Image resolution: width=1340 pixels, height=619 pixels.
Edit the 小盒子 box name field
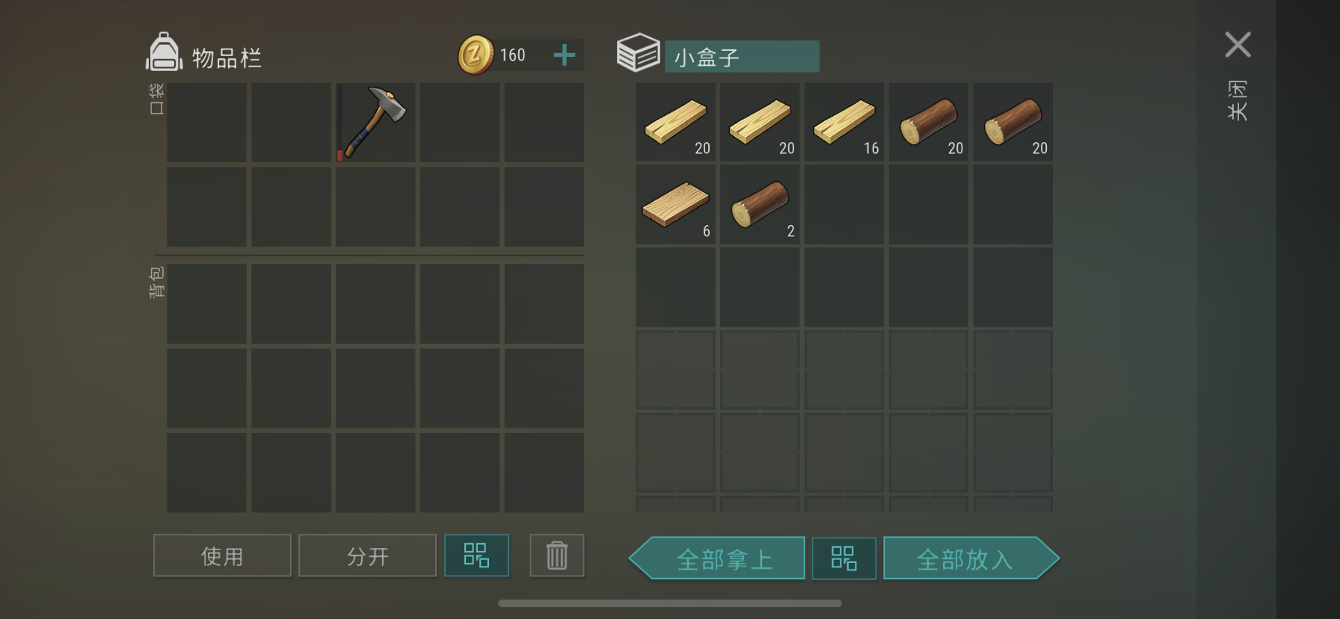tap(742, 57)
